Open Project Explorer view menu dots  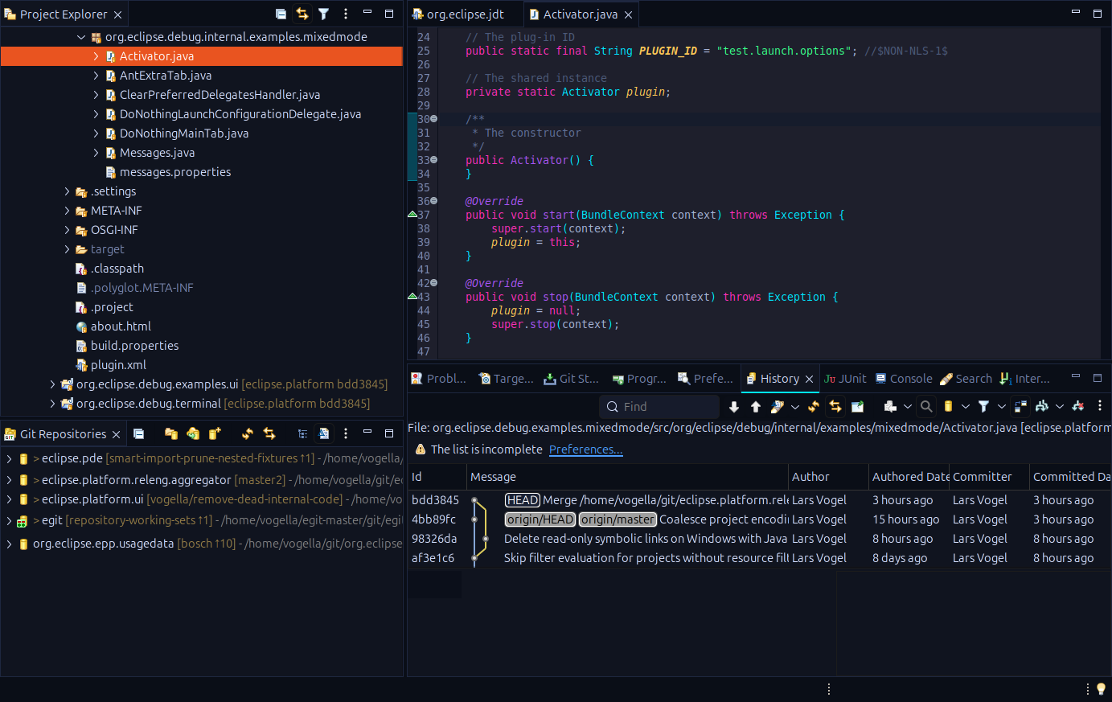click(x=346, y=14)
